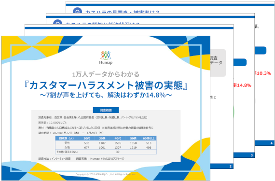Click the value 513 in the 男性 row
Image resolution: width=275 pixels, height=181 pixels.
coord(149,143)
